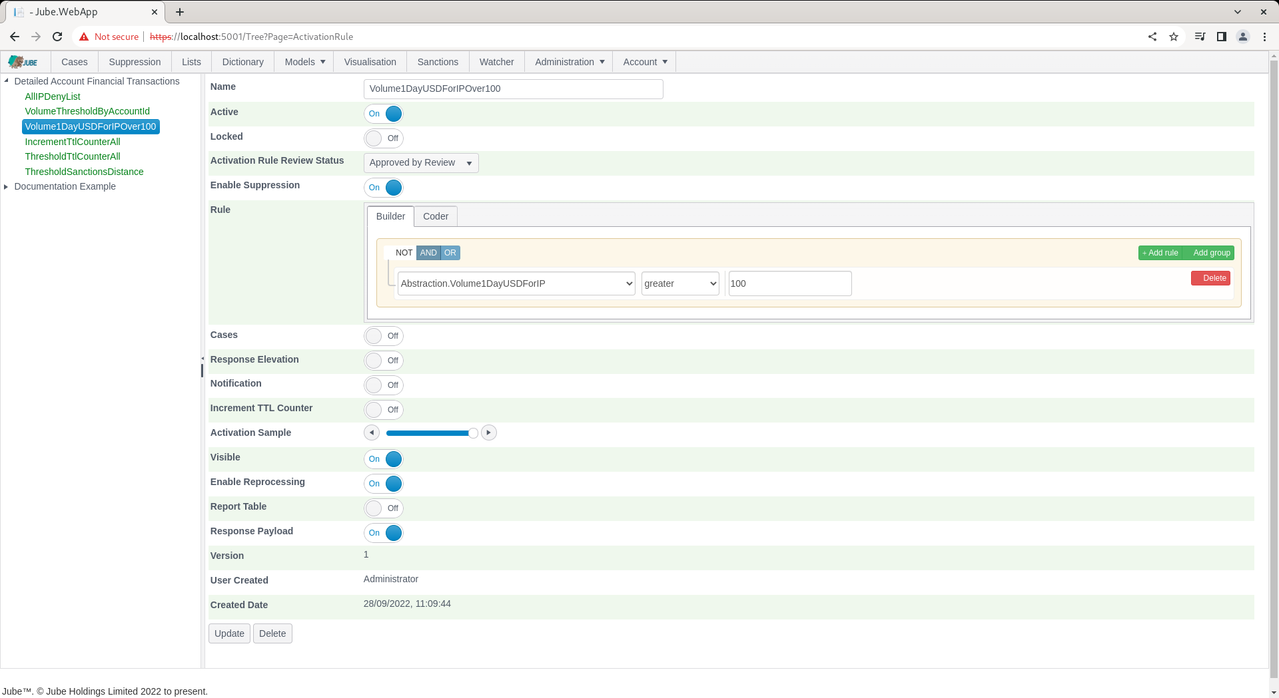Turn on Response Elevation switch
The width and height of the screenshot is (1279, 698).
pos(384,361)
